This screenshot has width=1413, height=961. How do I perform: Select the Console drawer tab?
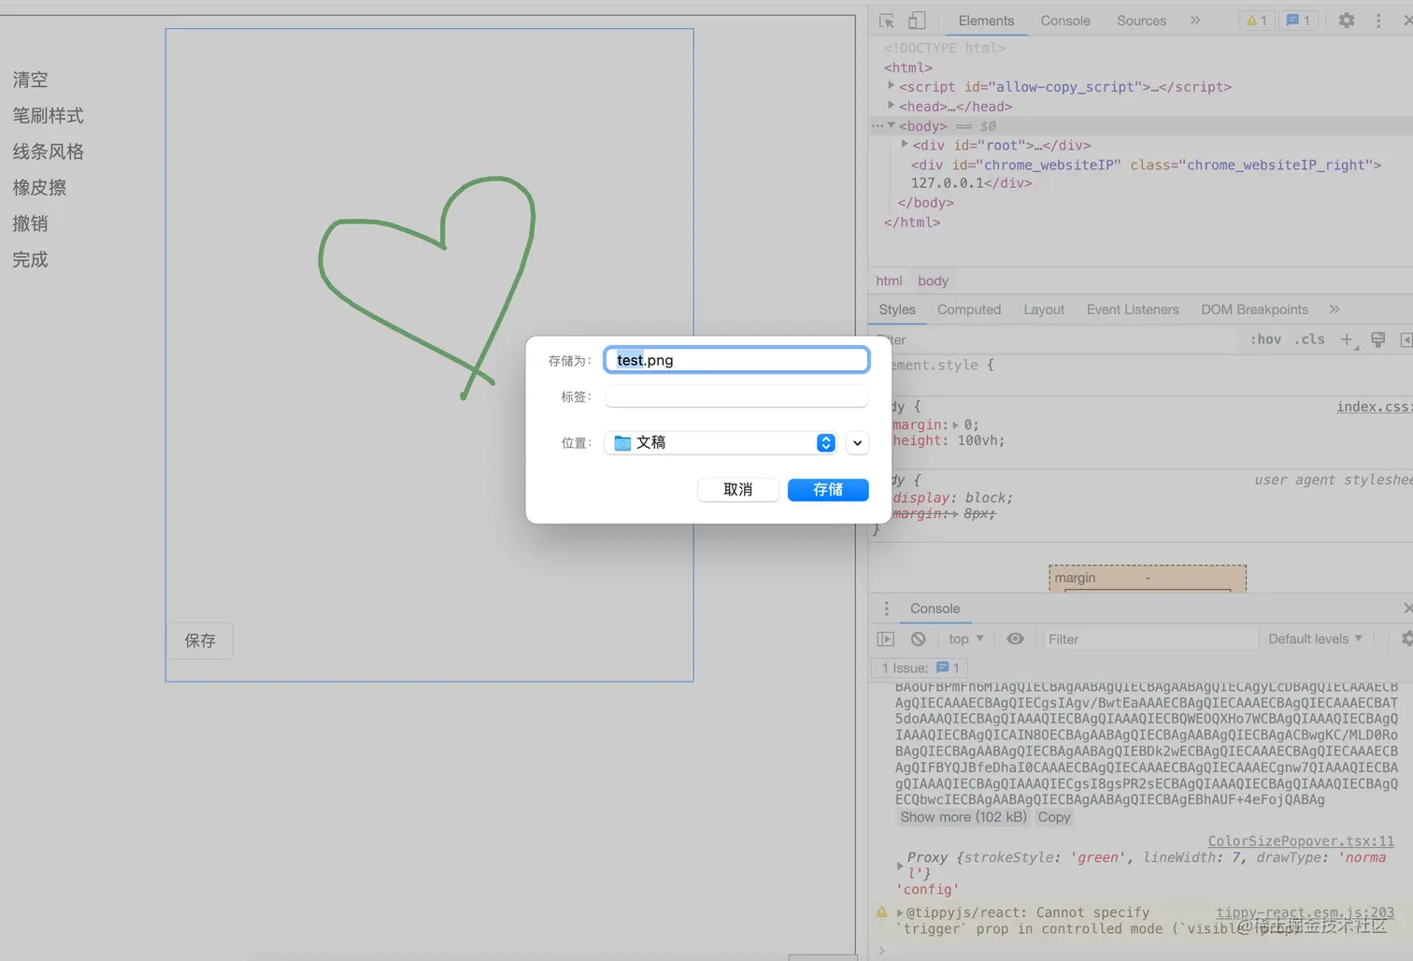pyautogui.click(x=935, y=609)
